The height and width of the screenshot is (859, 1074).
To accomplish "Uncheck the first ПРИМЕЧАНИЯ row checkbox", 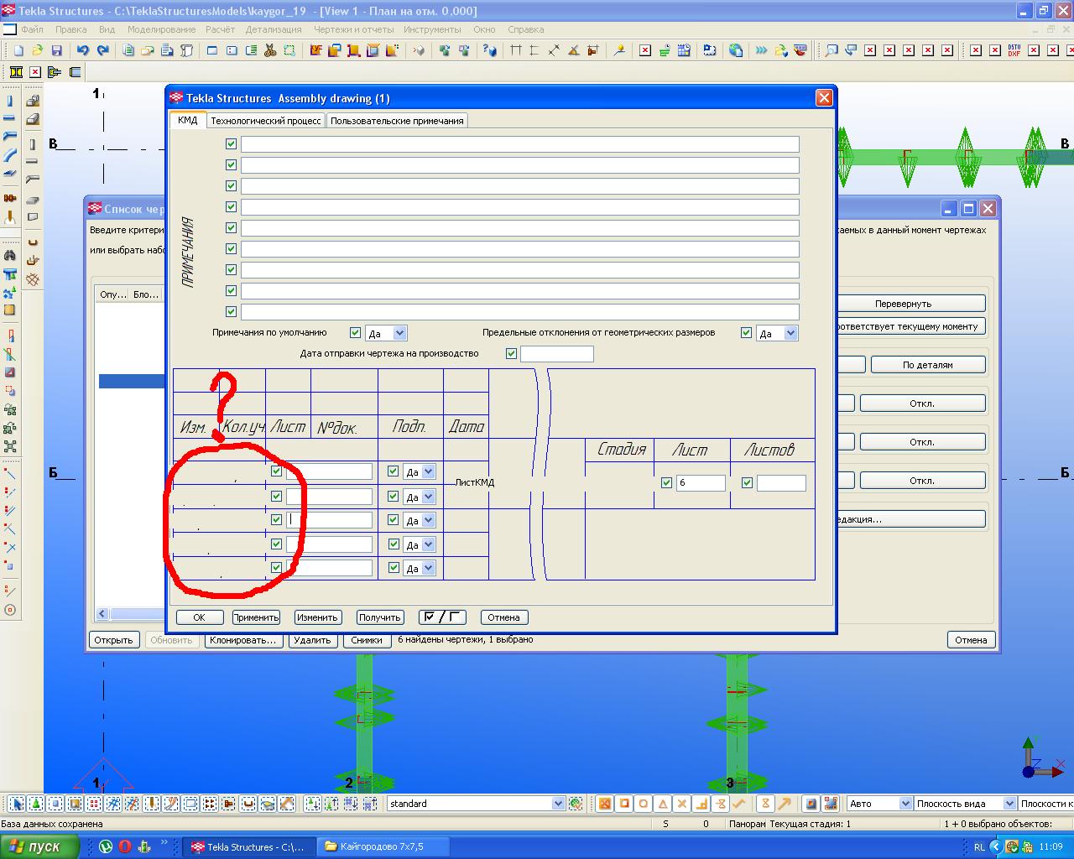I will click(231, 144).
